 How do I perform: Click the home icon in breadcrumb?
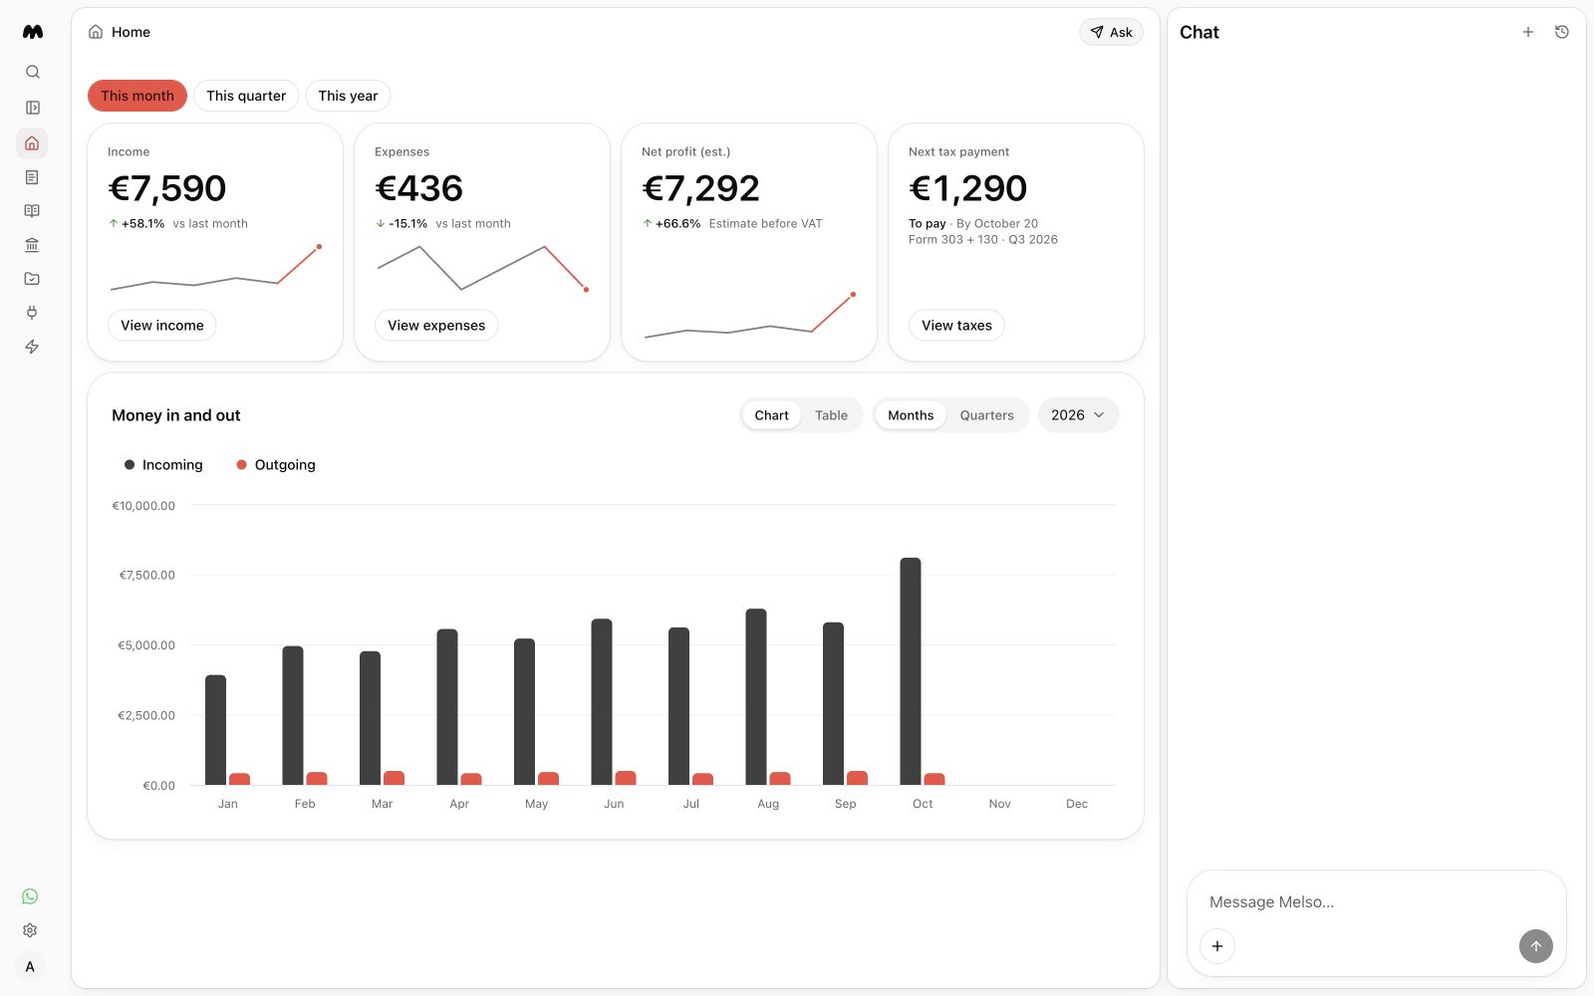(96, 32)
